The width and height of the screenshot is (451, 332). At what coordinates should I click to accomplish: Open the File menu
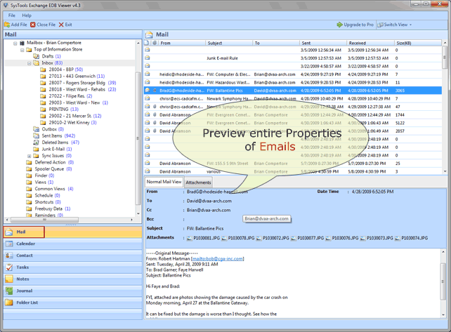coord(12,15)
